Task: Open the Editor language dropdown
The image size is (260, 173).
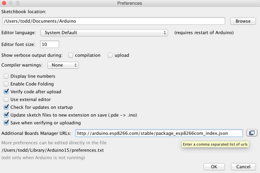Action: (x=104, y=32)
